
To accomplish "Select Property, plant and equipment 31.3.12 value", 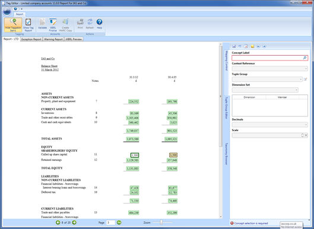I will point(134,101).
